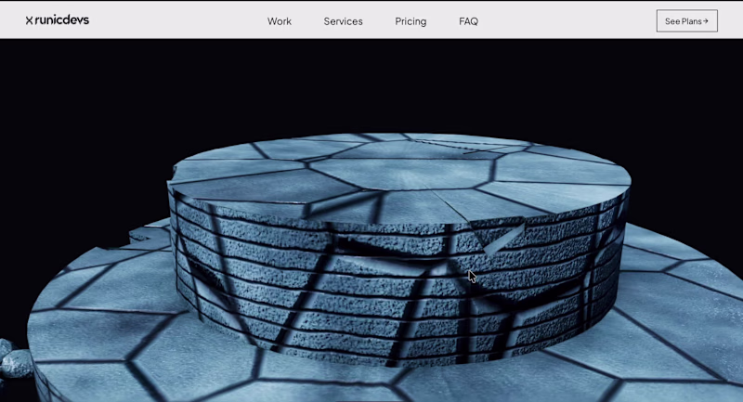Viewport: 743px width, 402px height.
Task: Select the FAQ nav item
Action: (x=468, y=21)
